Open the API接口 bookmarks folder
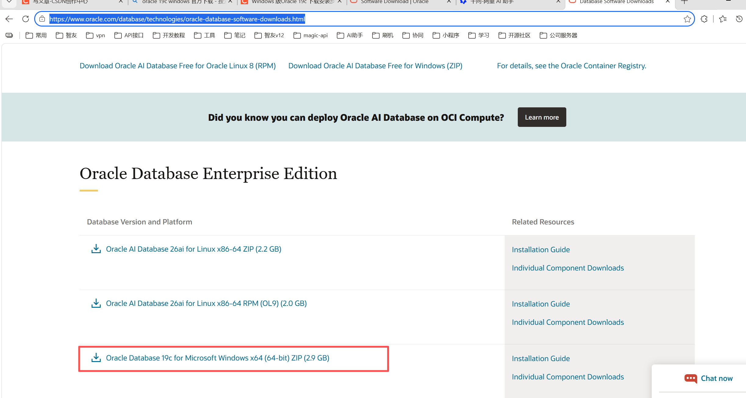This screenshot has height=398, width=746. (129, 35)
